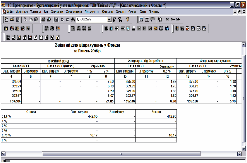The width and height of the screenshot is (247, 163).
Task: Select report title Звідний для відрахувань у Фонди
Action: pyautogui.click(x=88, y=45)
